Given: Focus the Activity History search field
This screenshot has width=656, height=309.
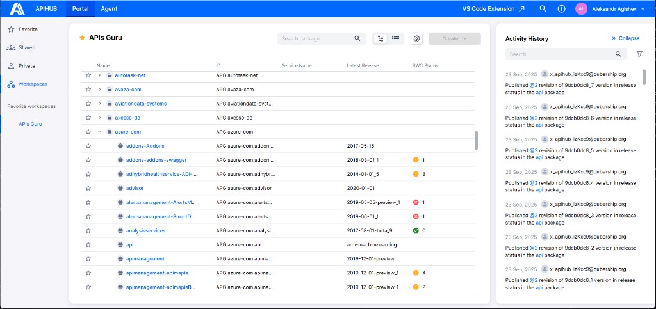Looking at the screenshot, I should point(566,54).
